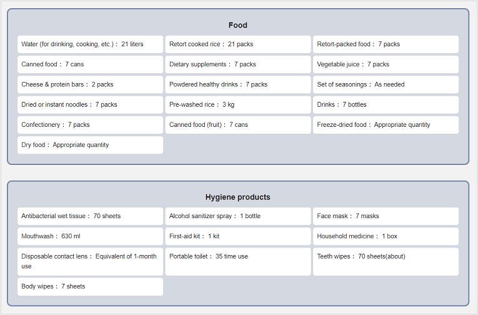Click the Alcohol sanitizer spray item
This screenshot has height=315, width=478.
238,216
